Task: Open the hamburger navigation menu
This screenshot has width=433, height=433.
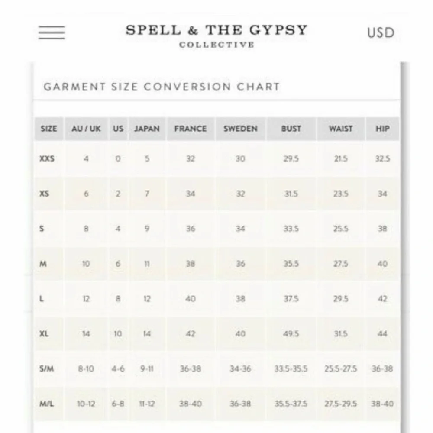Action: pos(52,32)
